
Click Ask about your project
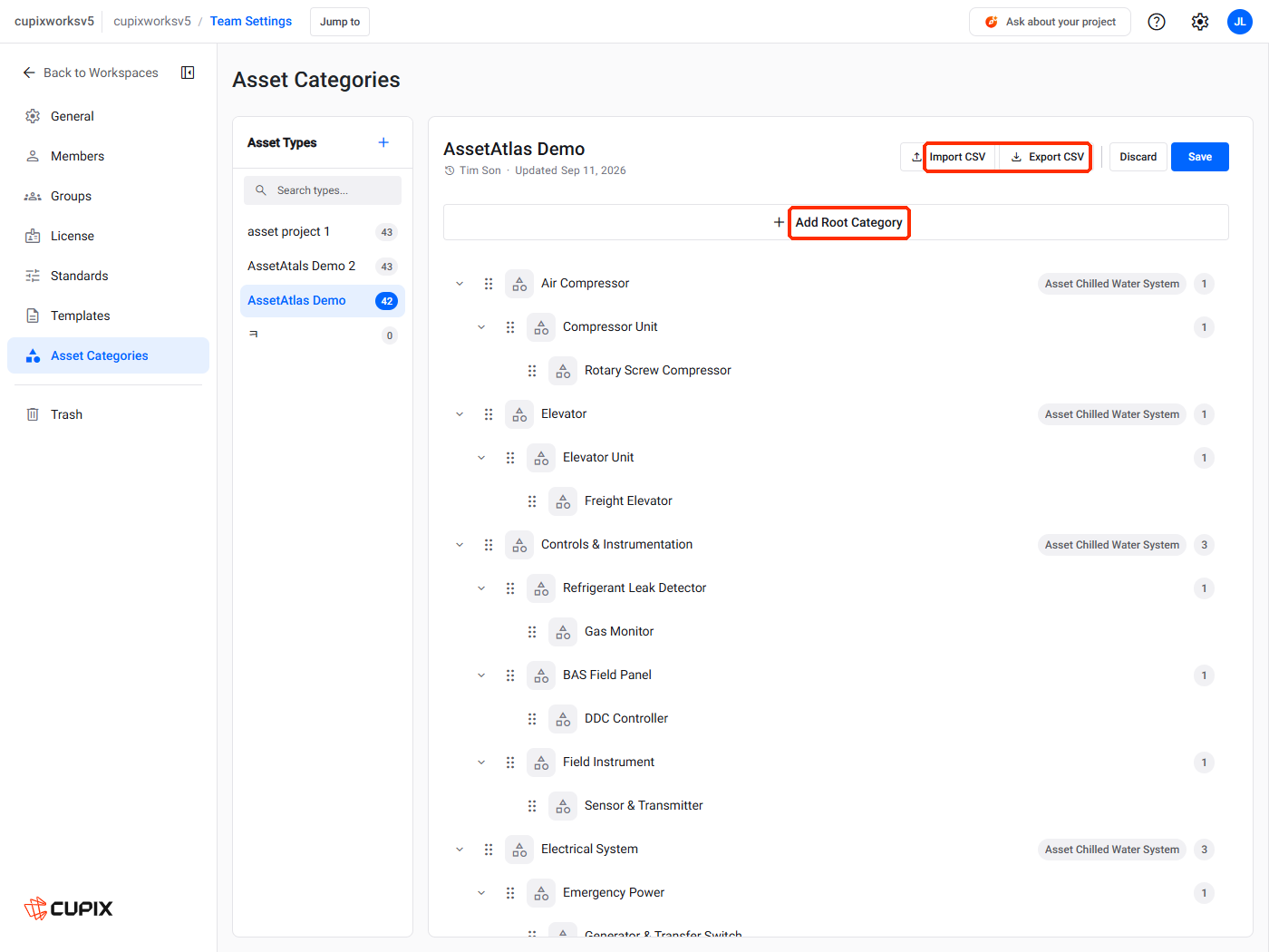point(1050,22)
